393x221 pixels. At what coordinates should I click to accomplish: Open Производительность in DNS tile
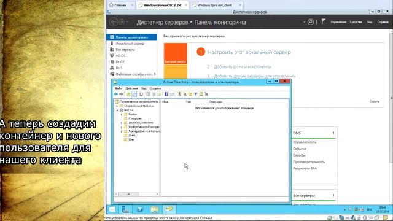coord(309,162)
